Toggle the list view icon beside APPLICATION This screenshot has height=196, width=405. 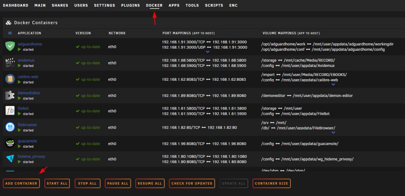click(x=10, y=33)
